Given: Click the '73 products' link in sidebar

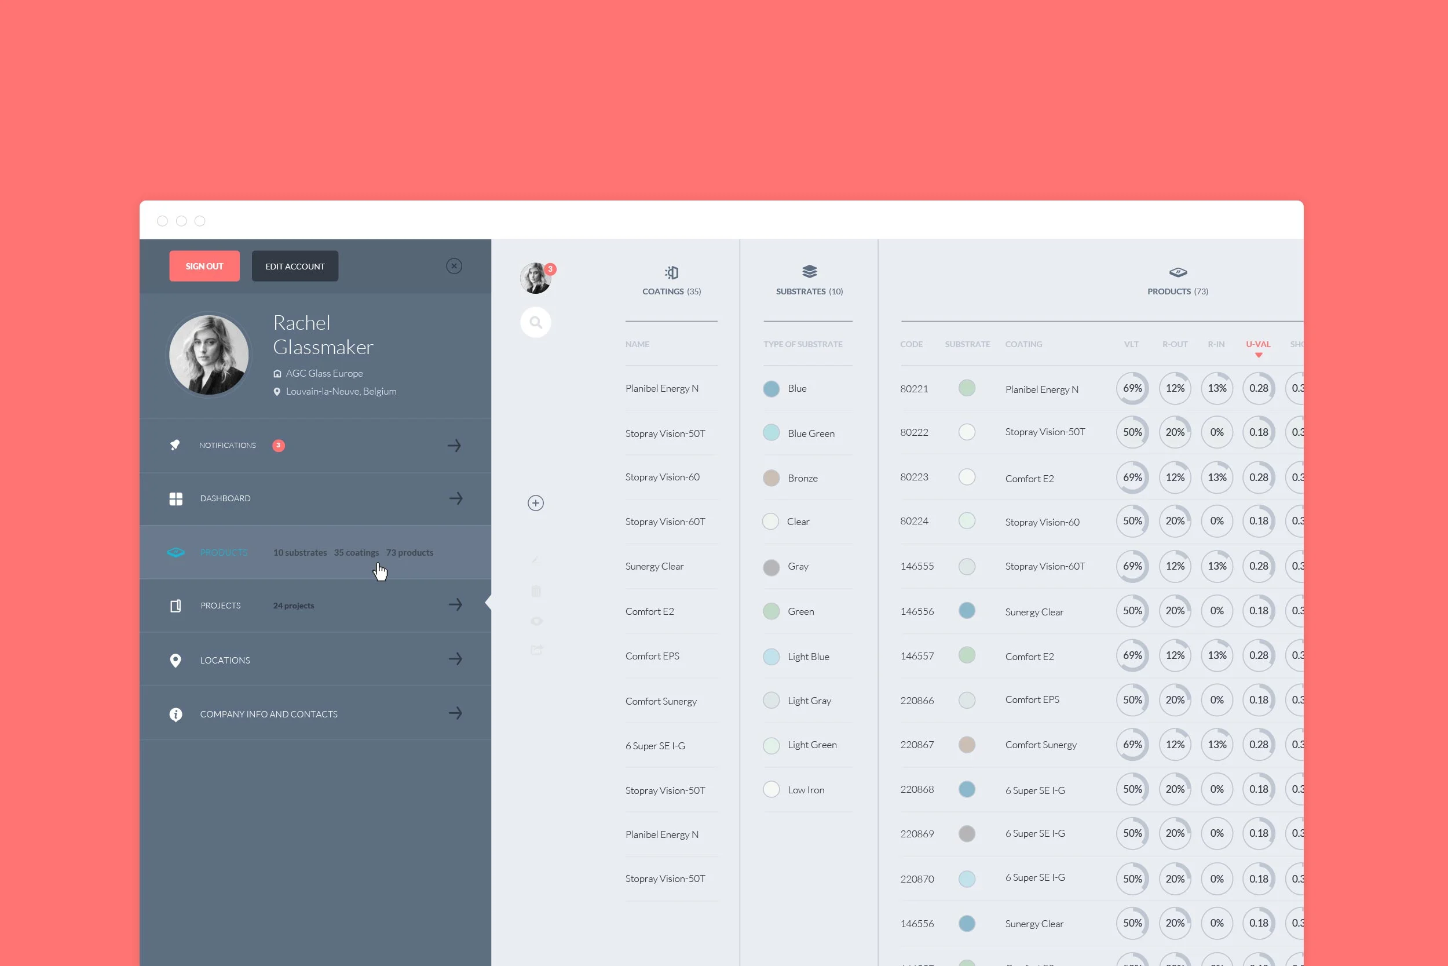Looking at the screenshot, I should tap(410, 553).
